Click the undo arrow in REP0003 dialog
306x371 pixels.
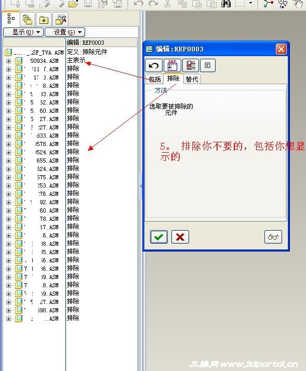click(154, 65)
